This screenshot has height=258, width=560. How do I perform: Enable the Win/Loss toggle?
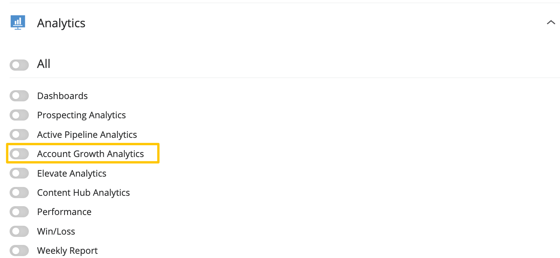(19, 232)
